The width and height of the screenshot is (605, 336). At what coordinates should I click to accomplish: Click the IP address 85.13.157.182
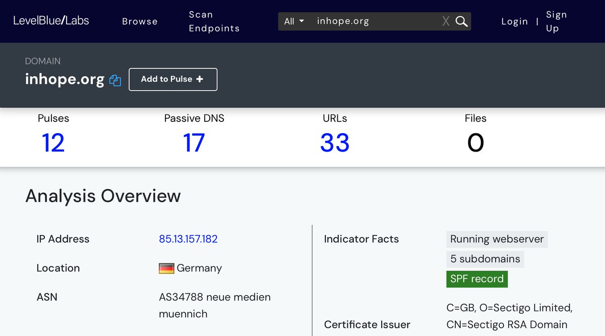pyautogui.click(x=188, y=239)
